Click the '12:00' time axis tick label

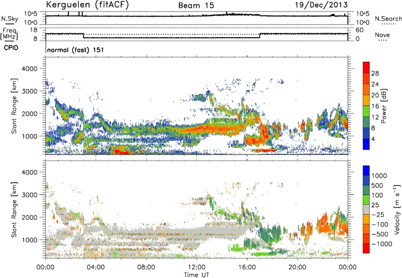pos(196,267)
